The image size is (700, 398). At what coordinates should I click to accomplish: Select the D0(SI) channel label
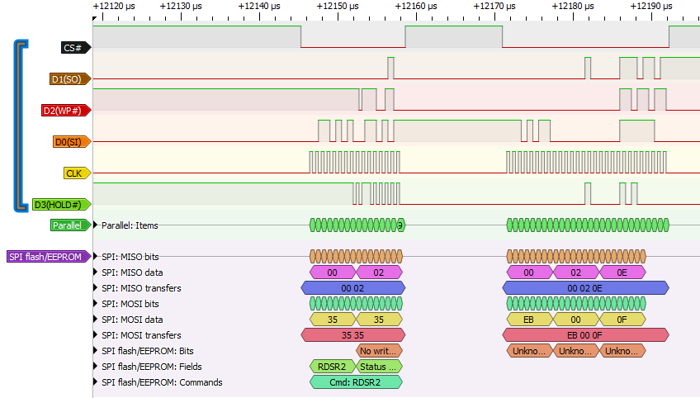[x=72, y=142]
